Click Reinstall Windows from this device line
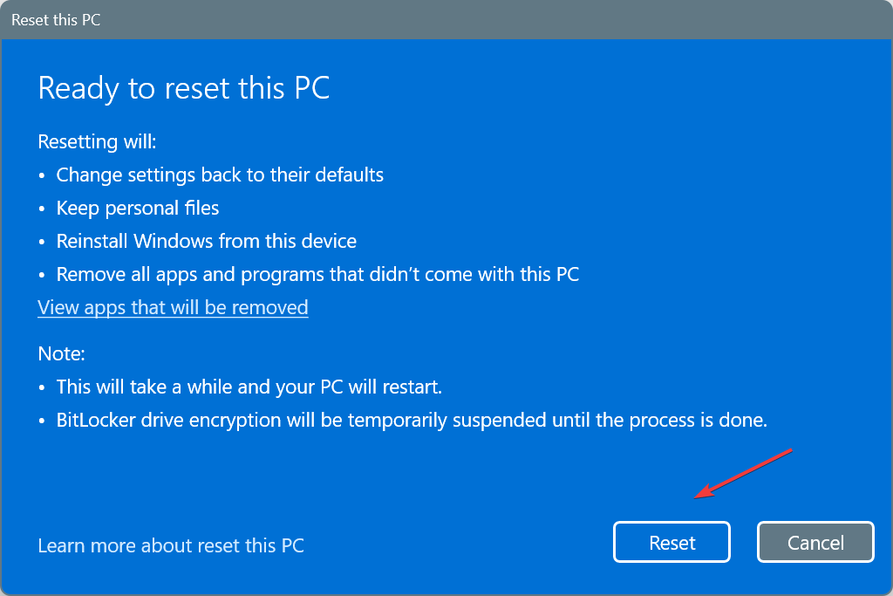The height and width of the screenshot is (596, 893). pyautogui.click(x=206, y=241)
